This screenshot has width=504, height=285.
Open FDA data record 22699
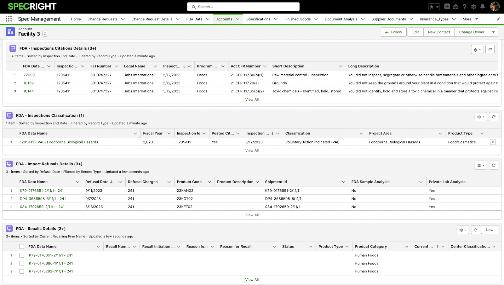pos(29,75)
